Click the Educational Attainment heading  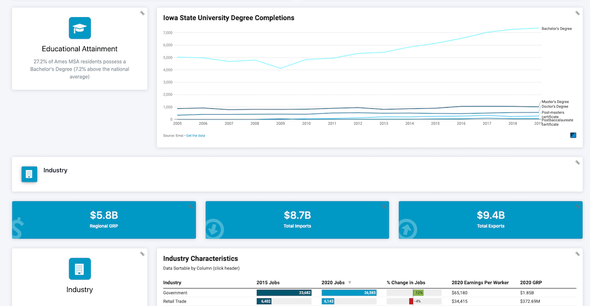[80, 49]
